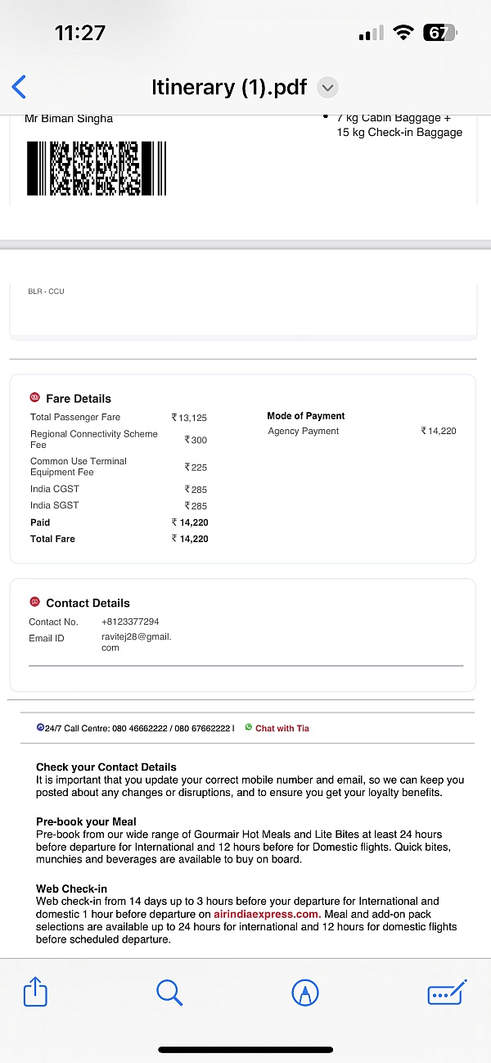Tap the Contact Details section icon
This screenshot has width=491, height=1063.
pyautogui.click(x=34, y=602)
